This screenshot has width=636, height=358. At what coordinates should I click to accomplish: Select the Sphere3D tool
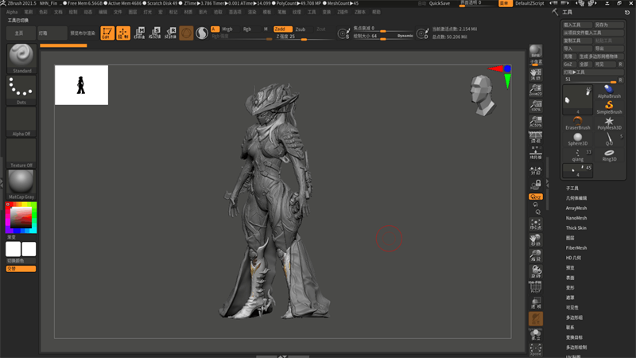tap(577, 137)
